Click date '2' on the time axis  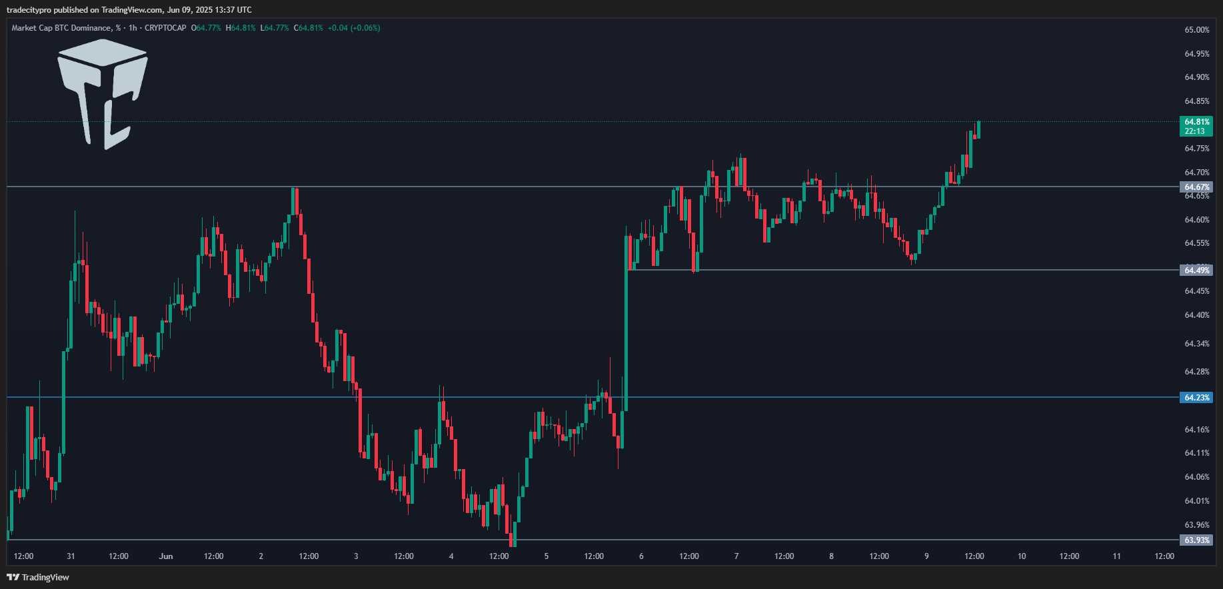[261, 556]
